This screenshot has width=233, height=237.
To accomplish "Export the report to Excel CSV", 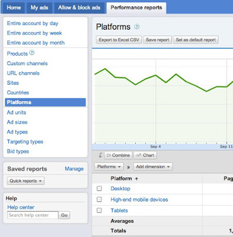I will [x=119, y=40].
